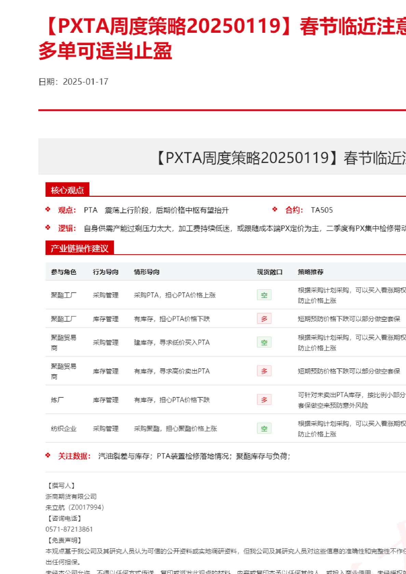This screenshot has width=406, height=574.
Task: Select 空 badge in 聚酯贸易商 采购管理 row
Action: pyautogui.click(x=264, y=342)
